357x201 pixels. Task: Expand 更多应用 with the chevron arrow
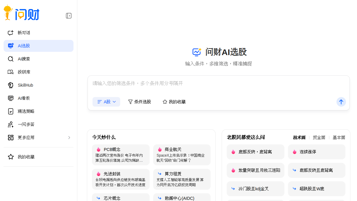point(69,138)
